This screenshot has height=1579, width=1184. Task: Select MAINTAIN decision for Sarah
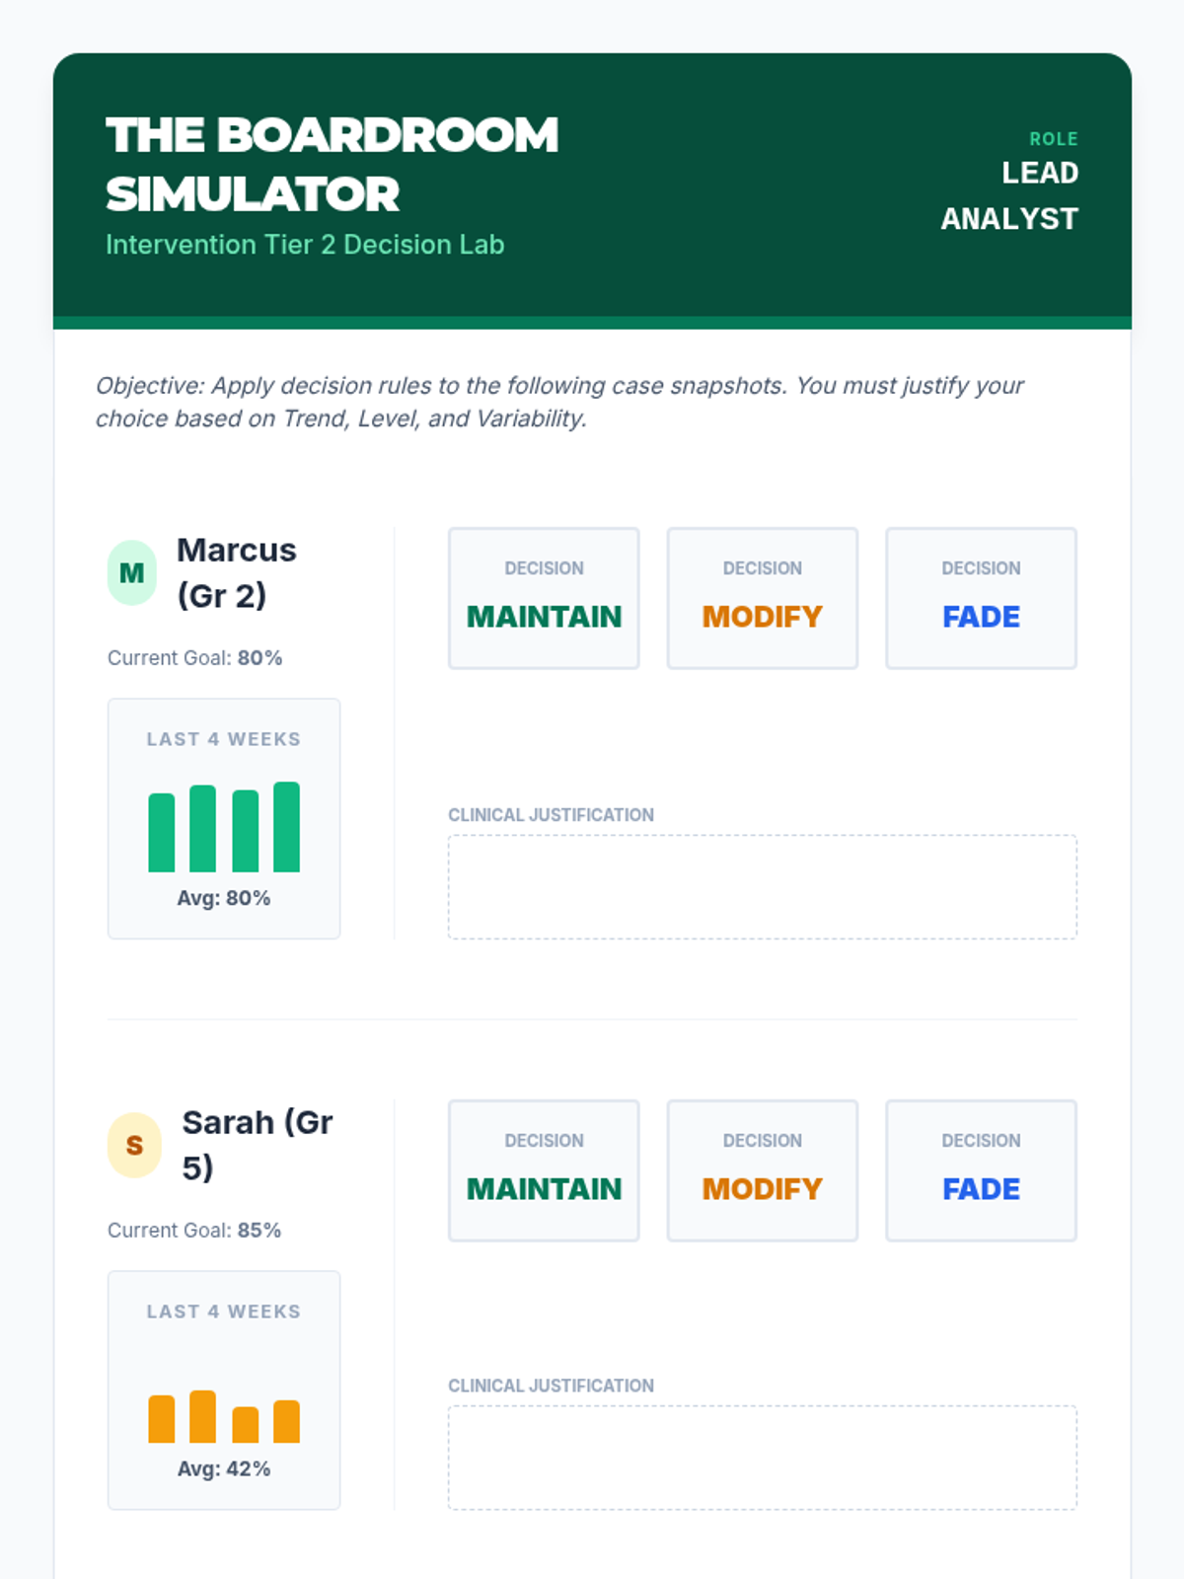(x=544, y=1170)
